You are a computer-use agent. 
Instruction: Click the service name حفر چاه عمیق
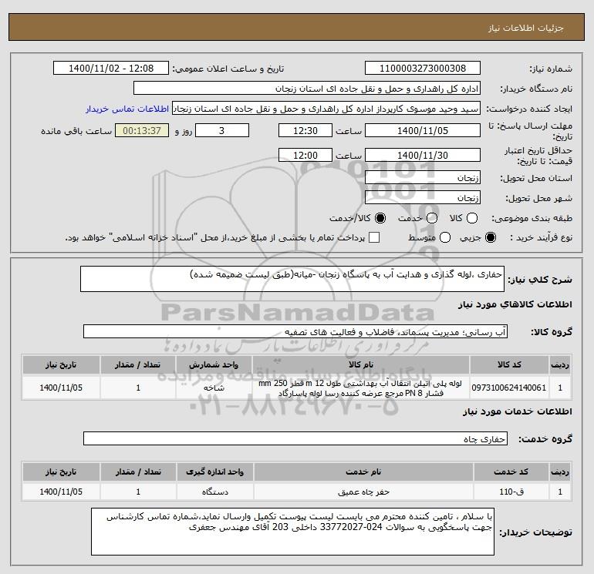[x=363, y=492]
